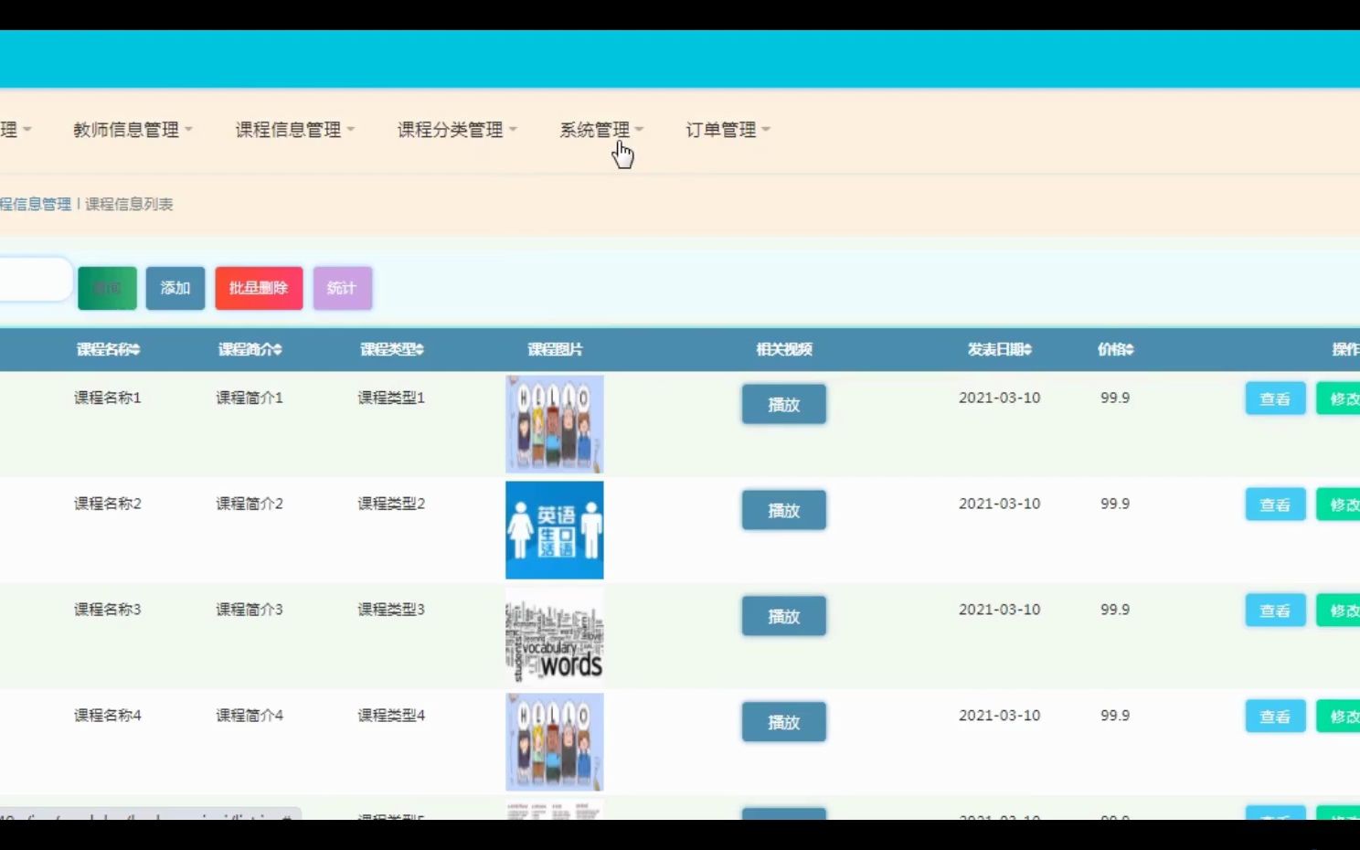Viewport: 1360px width, 850px height.
Task: Expand the 订单管理 dropdown arrow
Action: (x=766, y=130)
